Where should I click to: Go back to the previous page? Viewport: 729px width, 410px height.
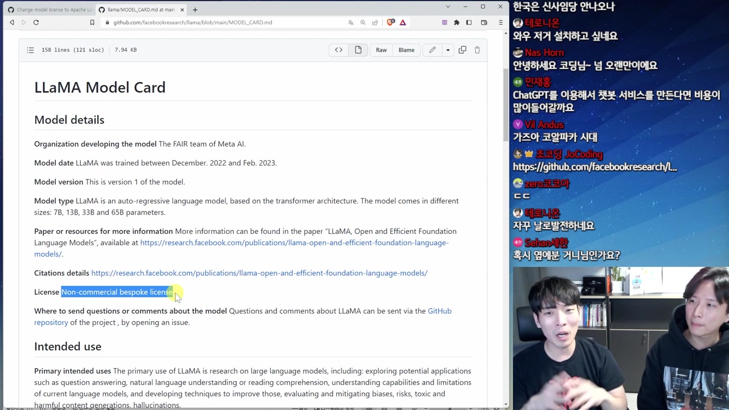point(12,23)
